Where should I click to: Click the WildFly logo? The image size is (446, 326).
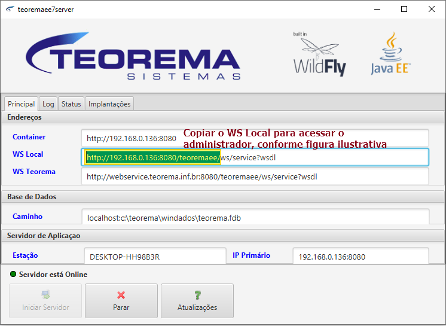coord(319,54)
